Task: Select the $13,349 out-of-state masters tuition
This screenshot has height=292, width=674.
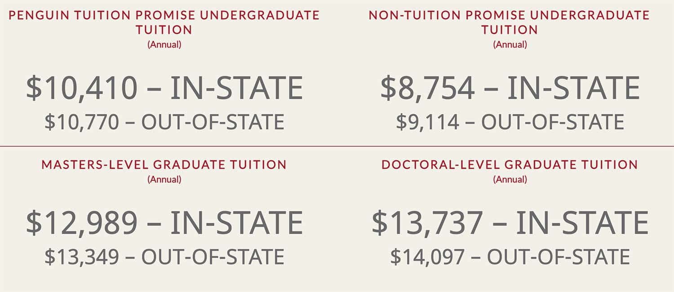Action: click(164, 257)
